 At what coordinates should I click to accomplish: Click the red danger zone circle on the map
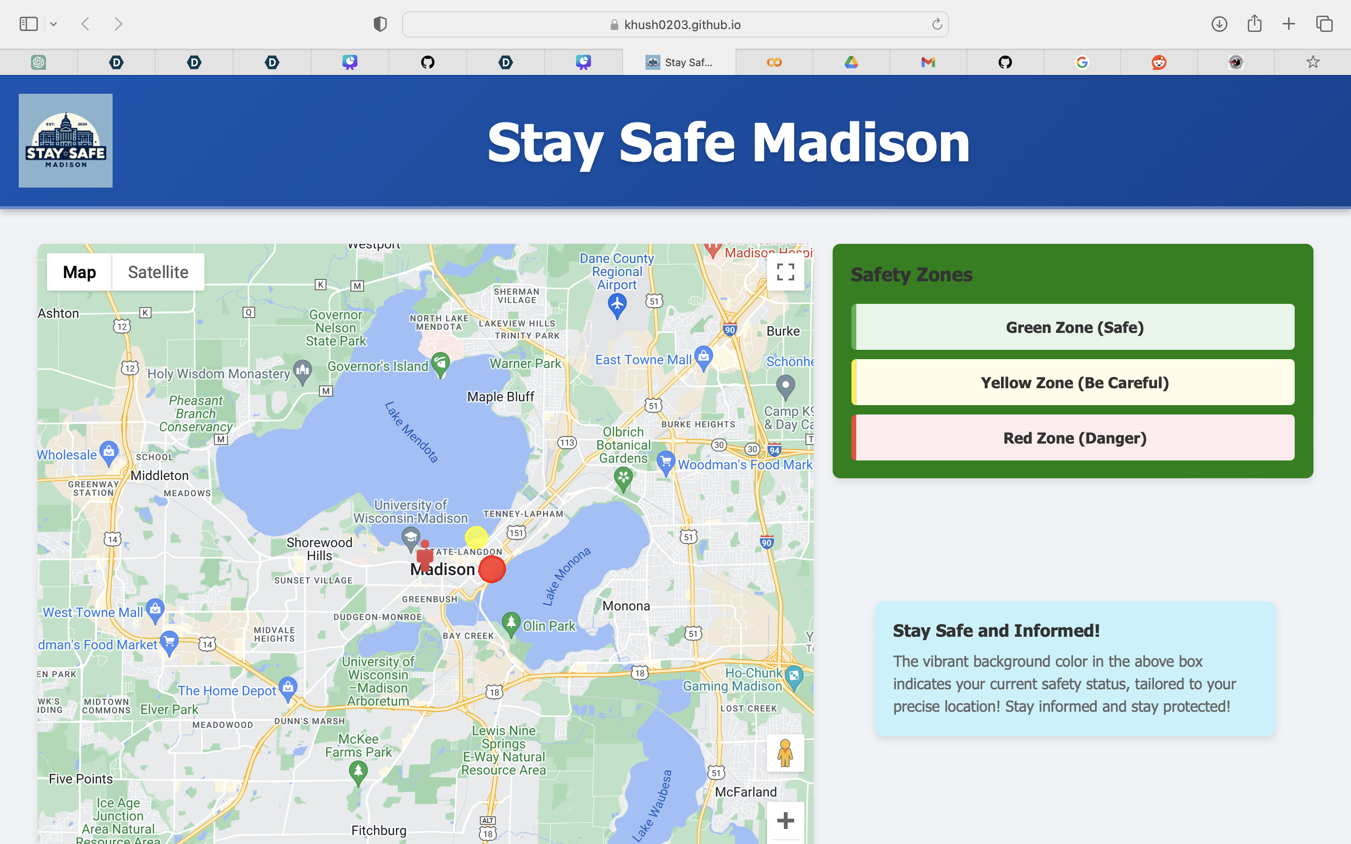click(x=492, y=569)
